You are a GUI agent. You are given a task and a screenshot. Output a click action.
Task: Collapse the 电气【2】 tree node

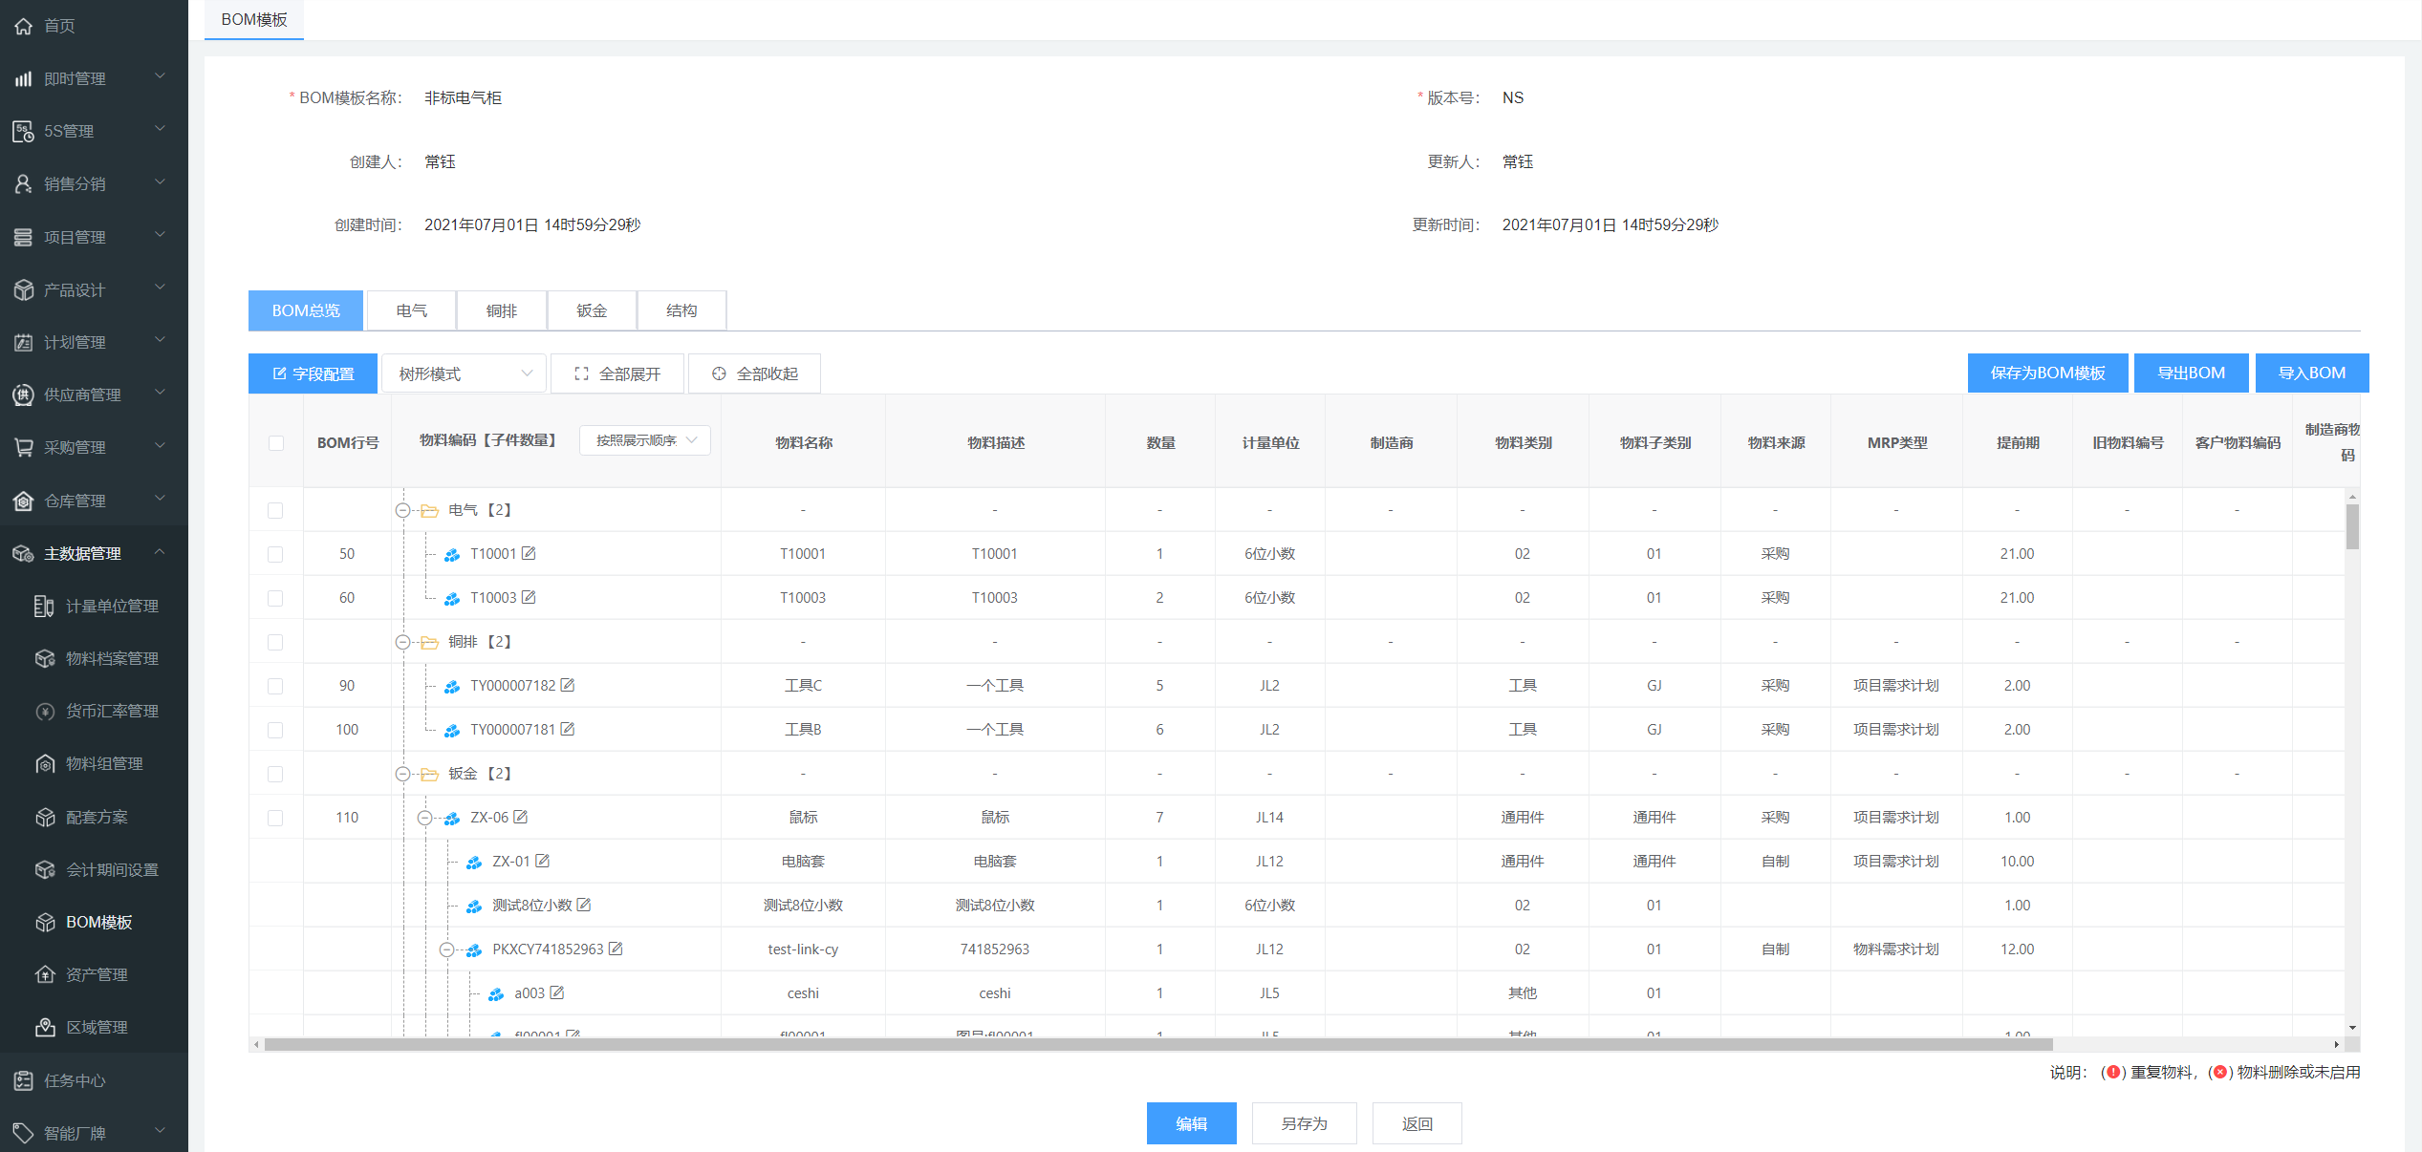pos(403,510)
